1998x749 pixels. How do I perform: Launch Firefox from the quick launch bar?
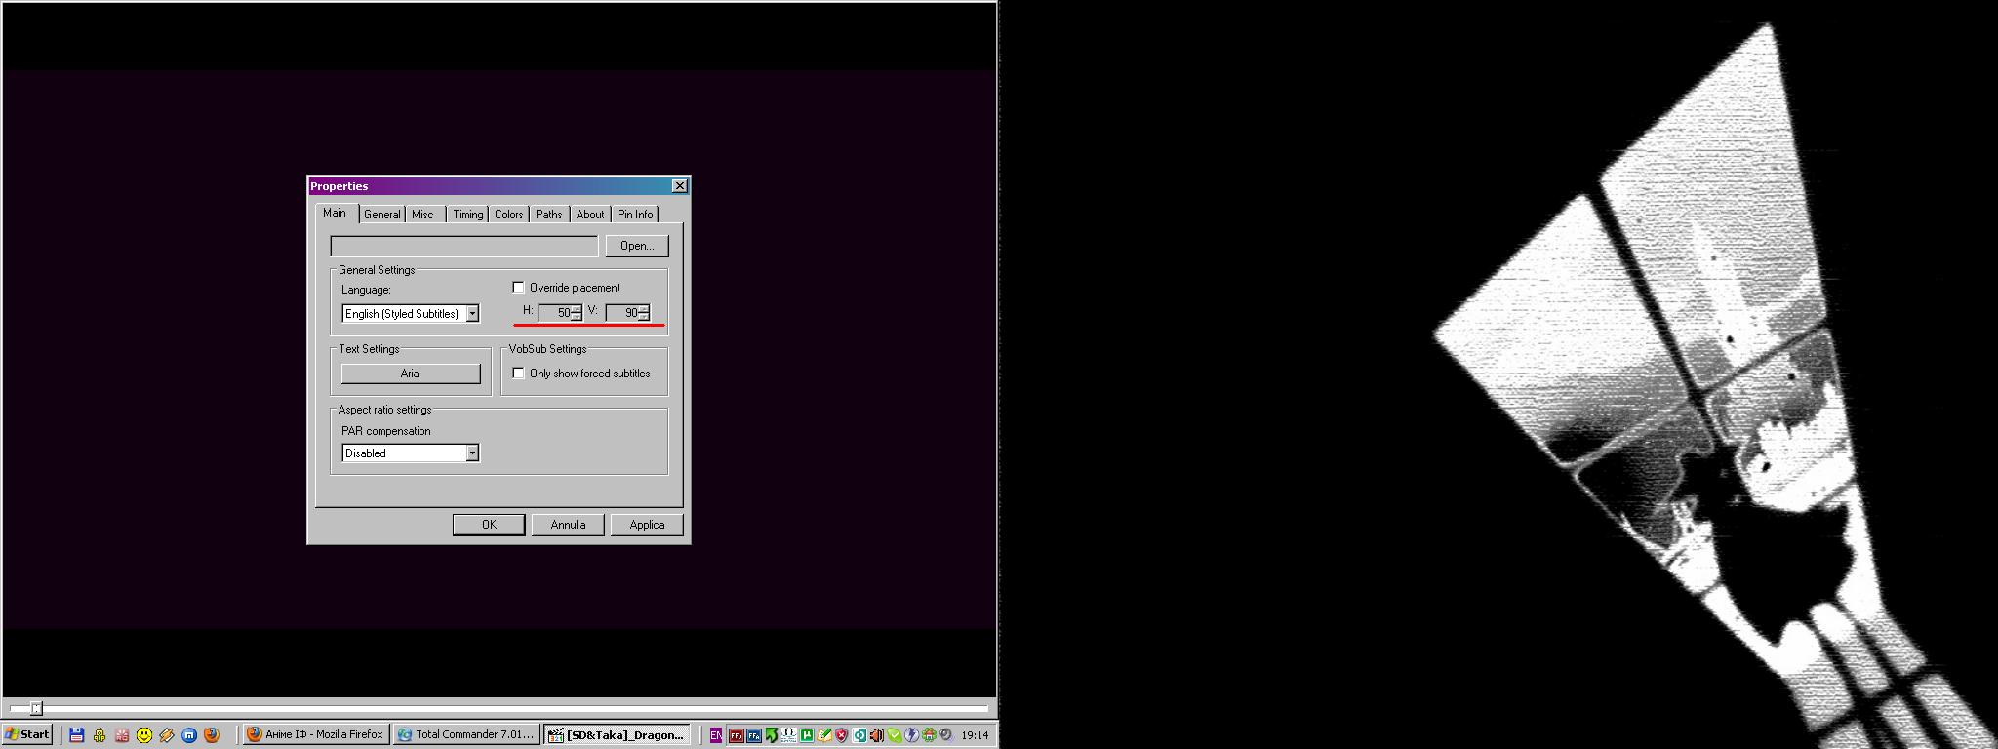click(x=212, y=735)
